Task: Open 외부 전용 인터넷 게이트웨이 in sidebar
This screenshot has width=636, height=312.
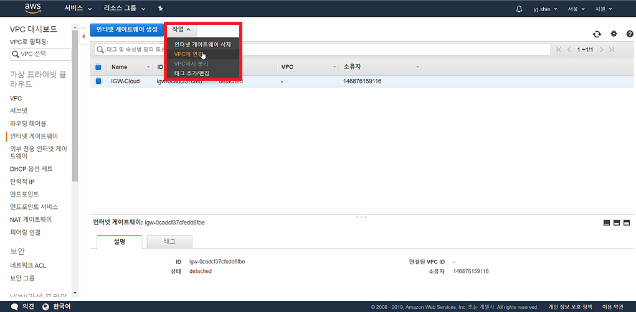Action: pos(39,152)
